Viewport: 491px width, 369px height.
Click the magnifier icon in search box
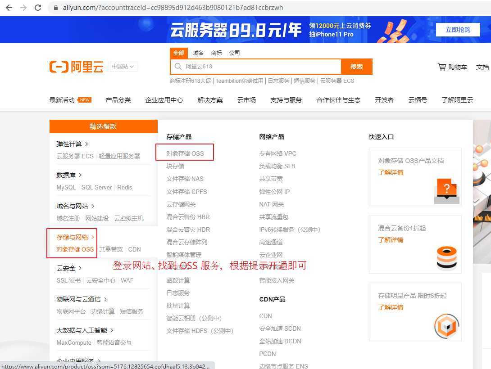pos(178,66)
